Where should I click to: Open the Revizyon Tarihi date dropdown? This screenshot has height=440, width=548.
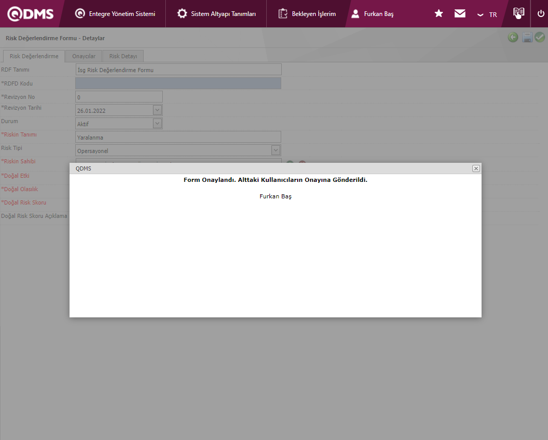(x=157, y=110)
